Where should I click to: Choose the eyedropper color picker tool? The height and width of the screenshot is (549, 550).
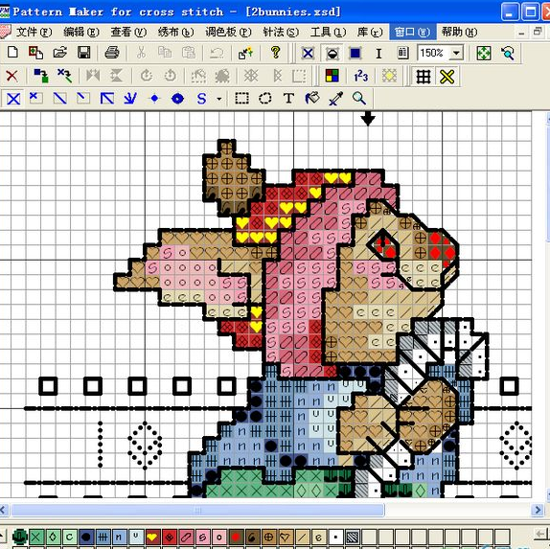(x=335, y=99)
